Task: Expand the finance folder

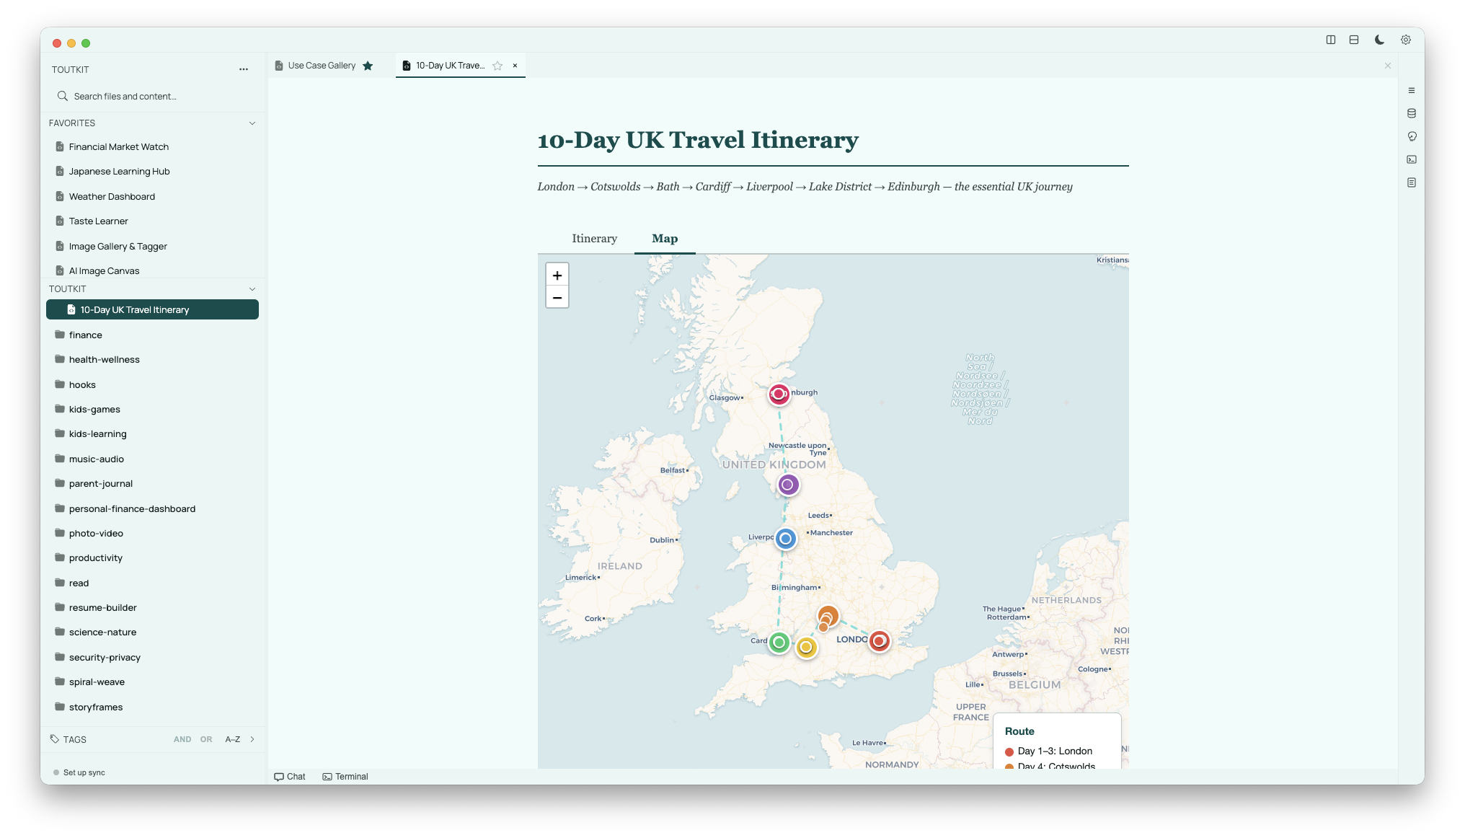Action: pos(153,335)
